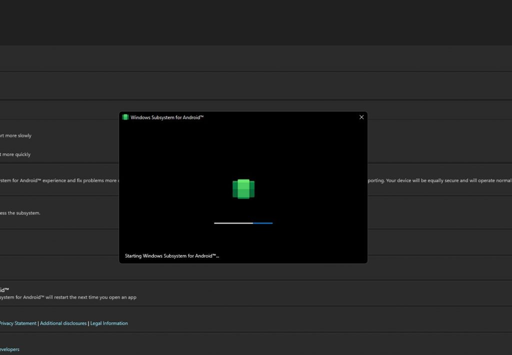Click the "Windows Subsystem for Android" dialog title
Screen dimensions: 512x355
point(167,117)
